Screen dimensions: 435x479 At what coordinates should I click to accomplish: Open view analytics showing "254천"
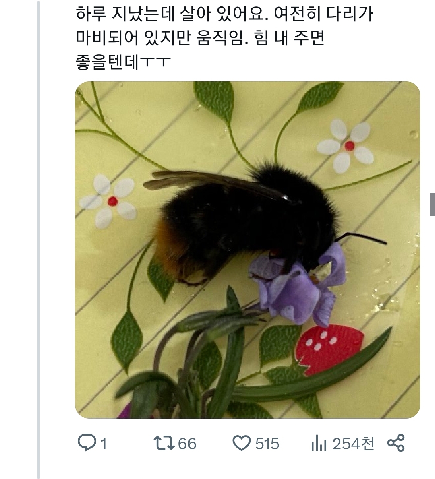pos(353,444)
